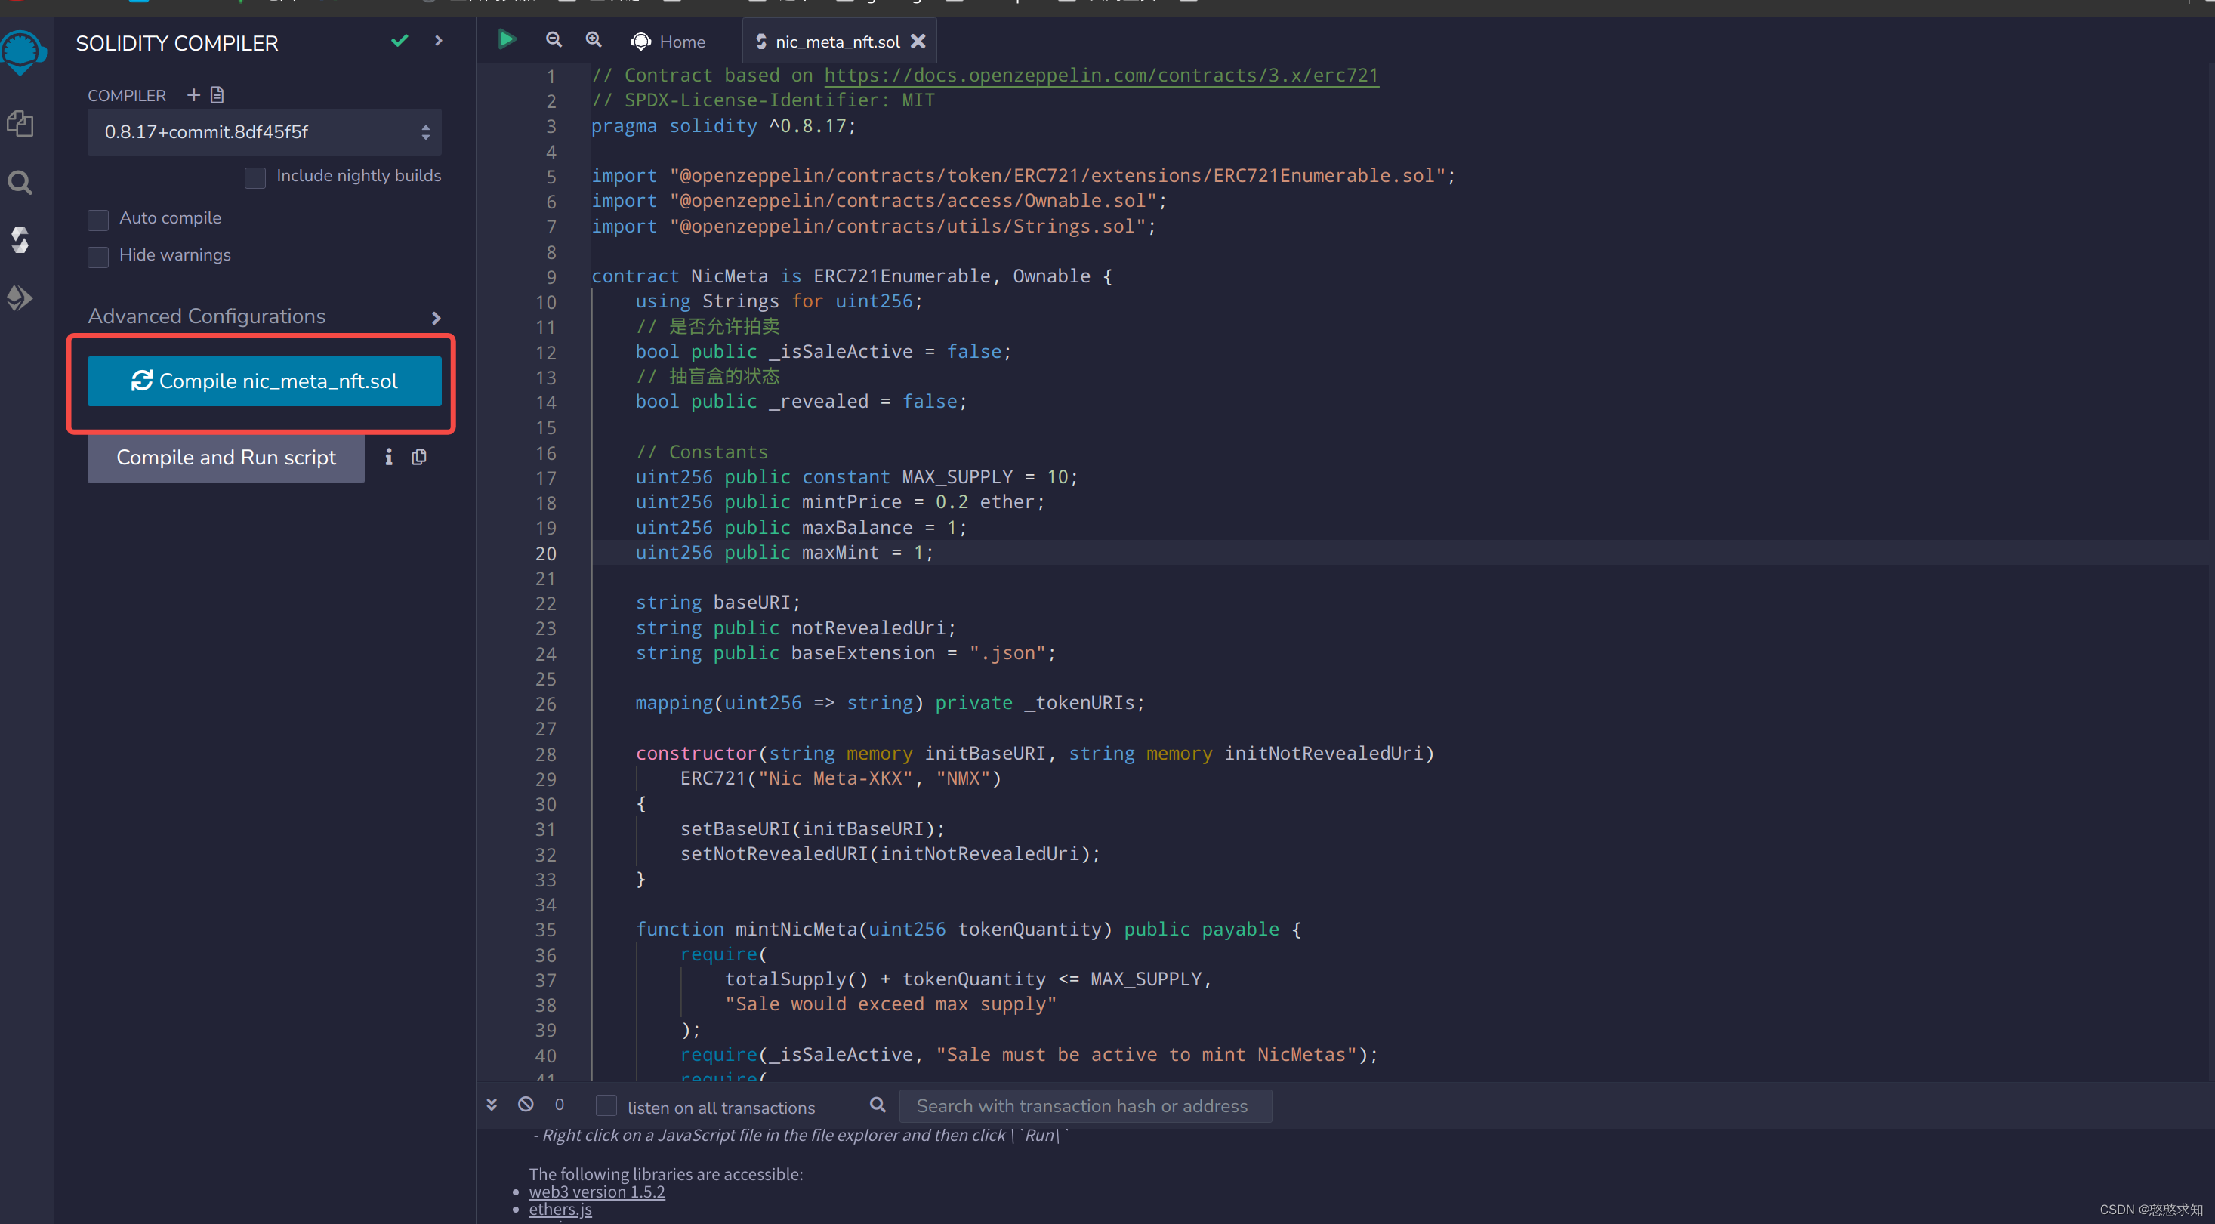Screen dimensions: 2215x1224
Task: Add a custom compiler with the plus icon
Action: point(193,94)
